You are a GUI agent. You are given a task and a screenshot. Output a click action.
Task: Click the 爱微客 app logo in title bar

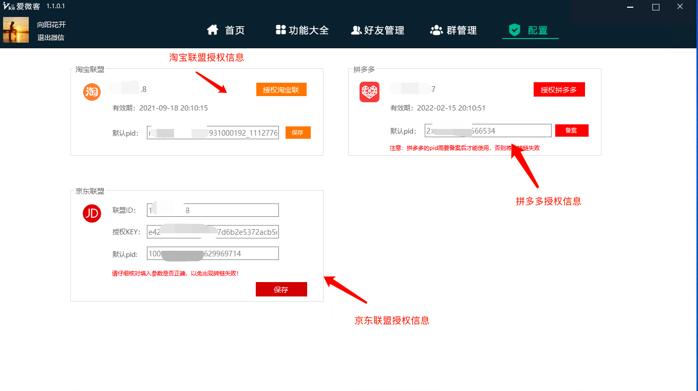21,6
